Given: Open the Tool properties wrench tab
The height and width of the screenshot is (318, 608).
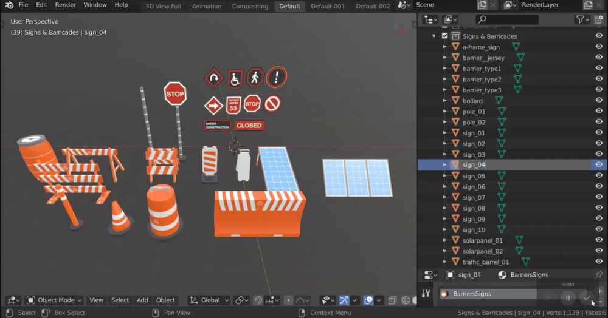Looking at the screenshot, I should (426, 294).
